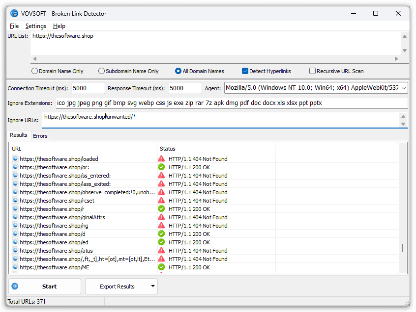Click red warning icon in the /ginalAttrs row

click(161, 217)
